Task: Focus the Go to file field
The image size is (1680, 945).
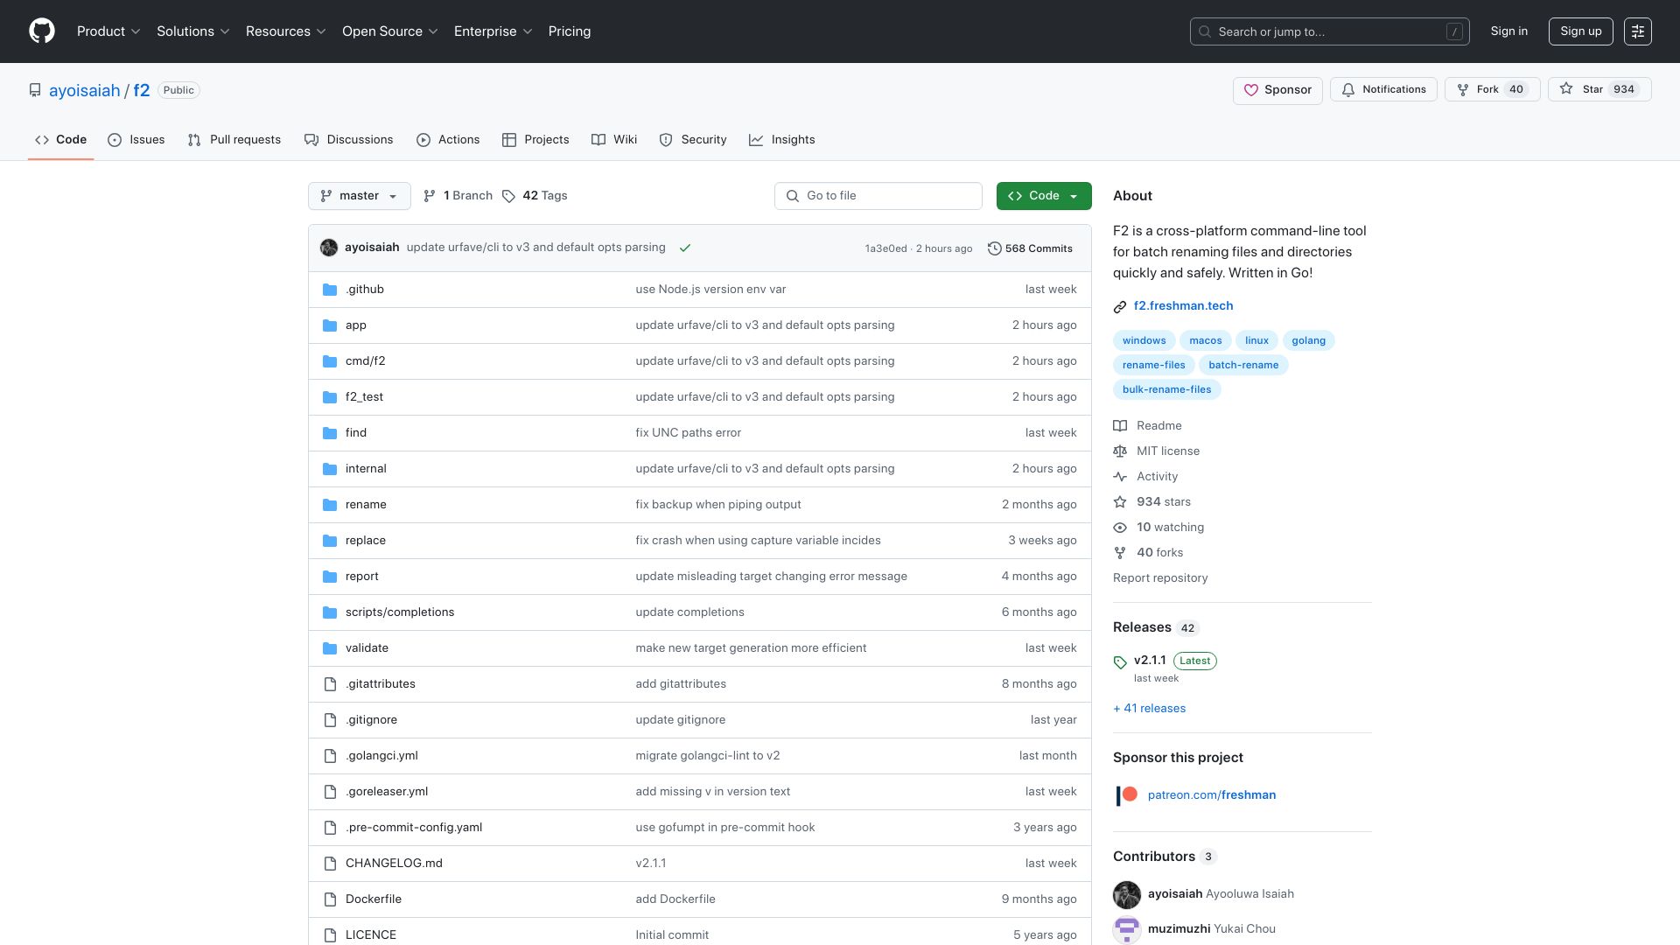Action: pyautogui.click(x=878, y=196)
